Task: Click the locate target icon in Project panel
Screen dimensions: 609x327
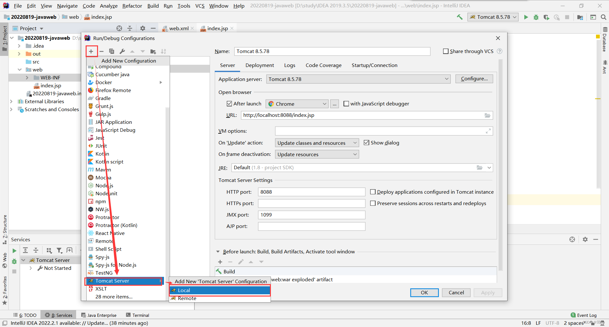Action: [119, 28]
